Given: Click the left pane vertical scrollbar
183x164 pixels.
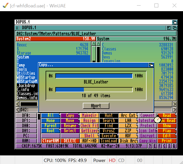Looking at the screenshot, I should point(94,54).
